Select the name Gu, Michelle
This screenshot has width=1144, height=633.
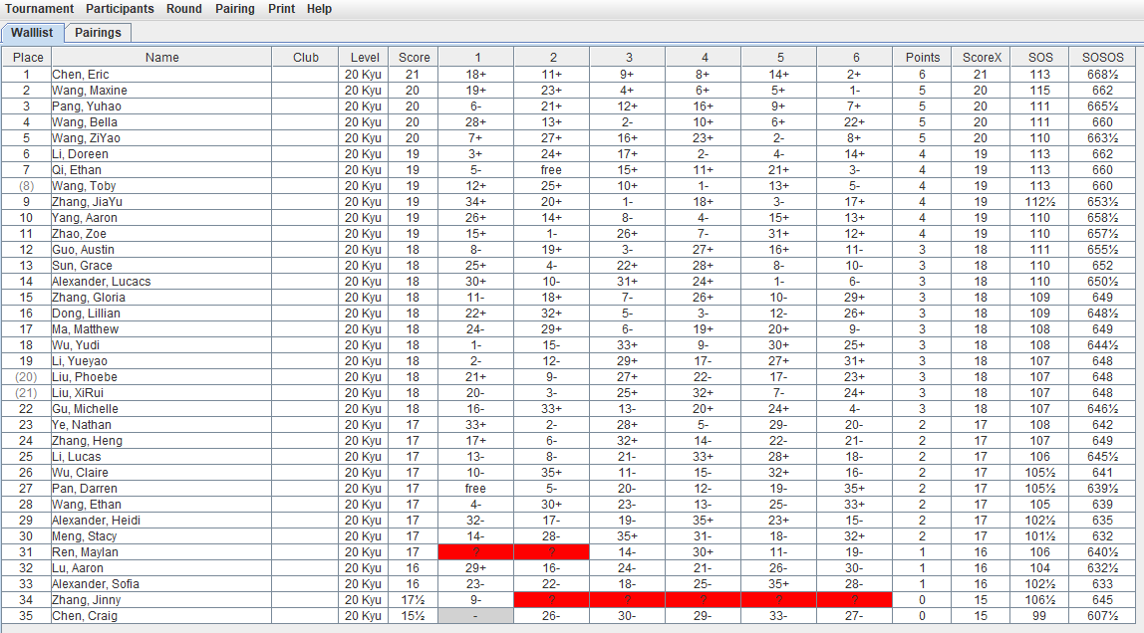[x=86, y=409]
